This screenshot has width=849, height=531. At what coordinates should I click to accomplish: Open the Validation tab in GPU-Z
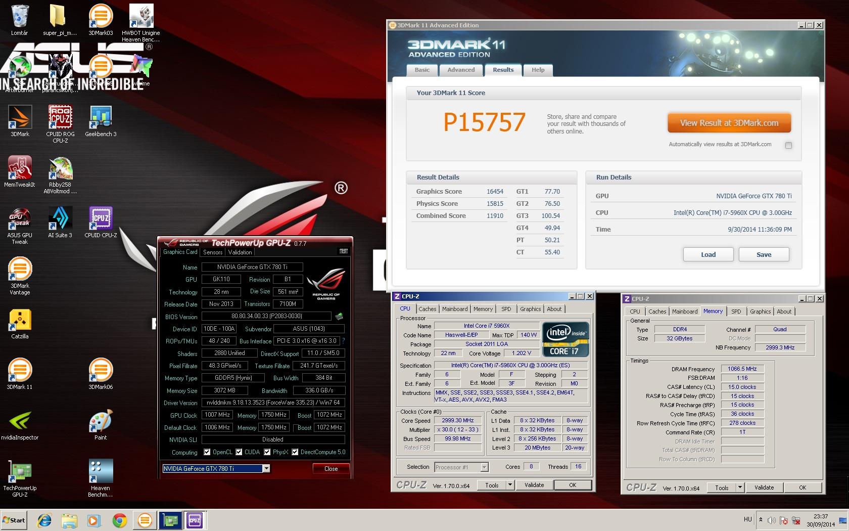click(x=240, y=252)
